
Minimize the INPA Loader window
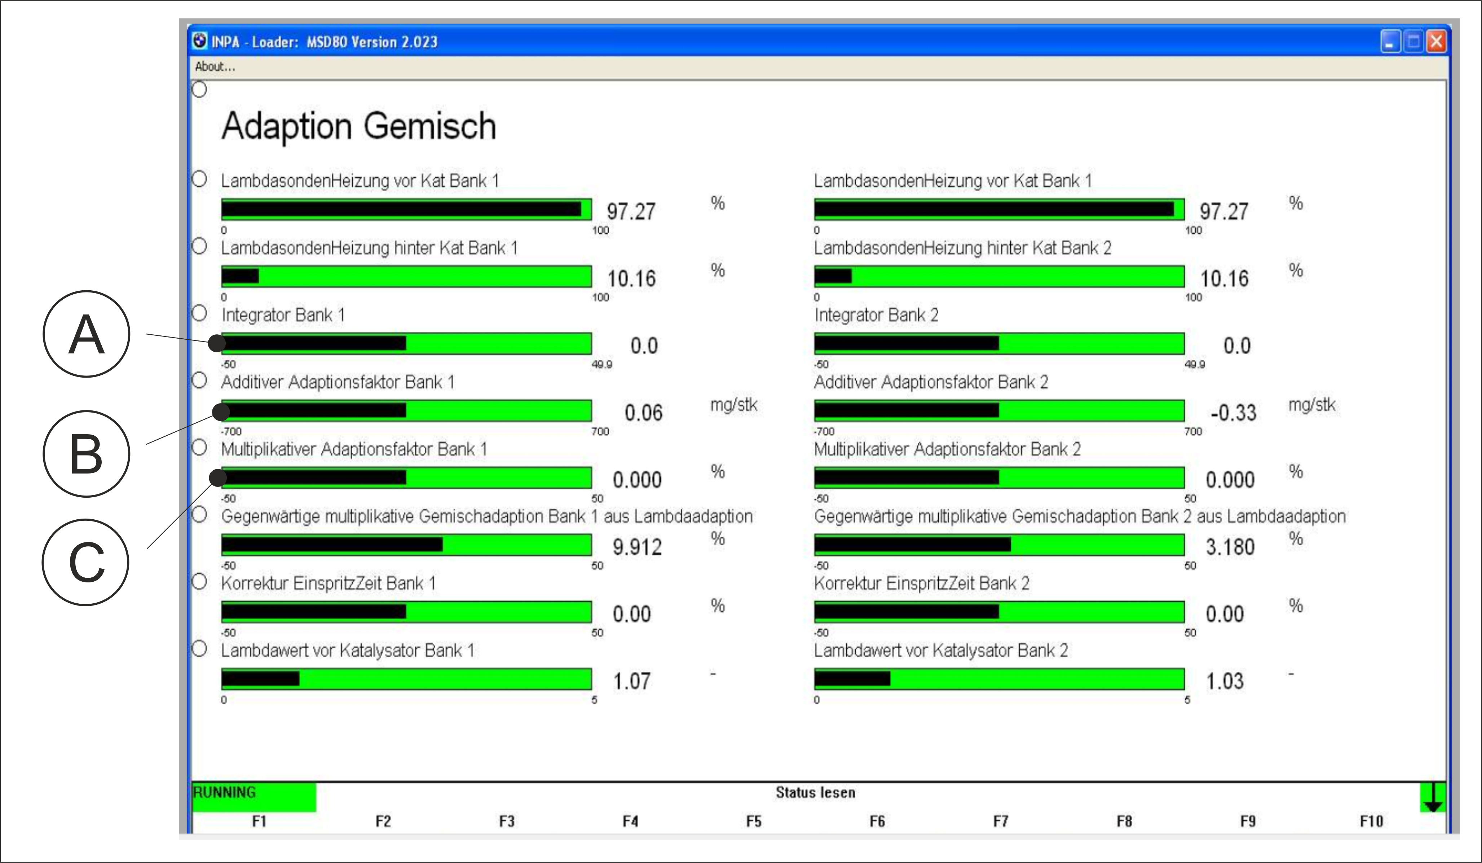(1390, 42)
